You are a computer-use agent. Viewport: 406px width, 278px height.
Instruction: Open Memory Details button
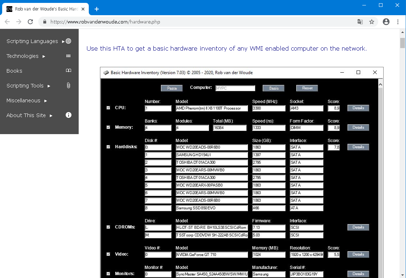point(358,127)
